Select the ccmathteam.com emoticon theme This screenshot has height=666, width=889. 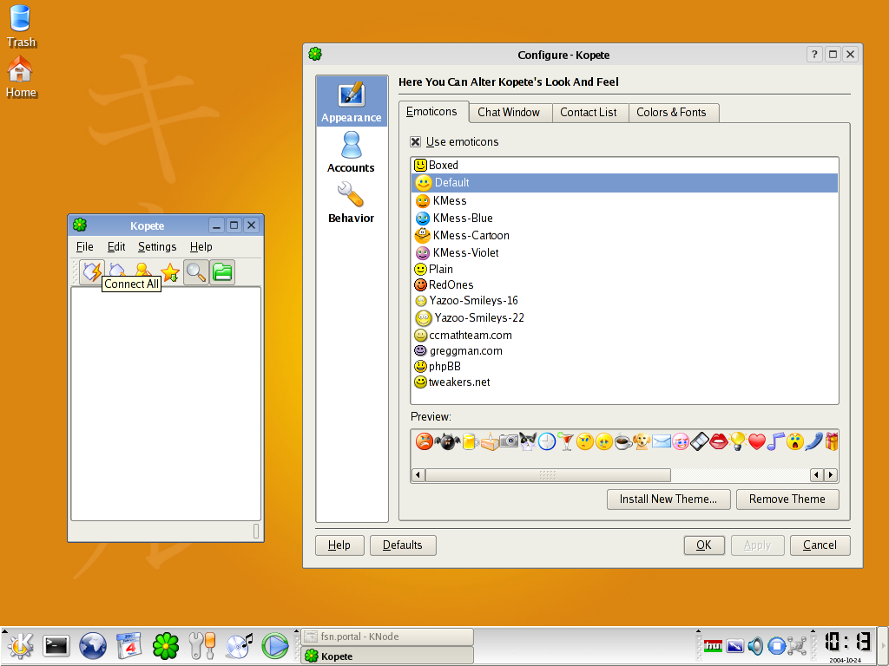(625, 336)
